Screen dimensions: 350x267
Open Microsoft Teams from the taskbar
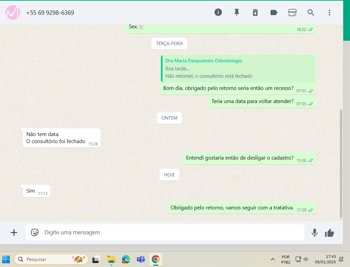tap(141, 259)
